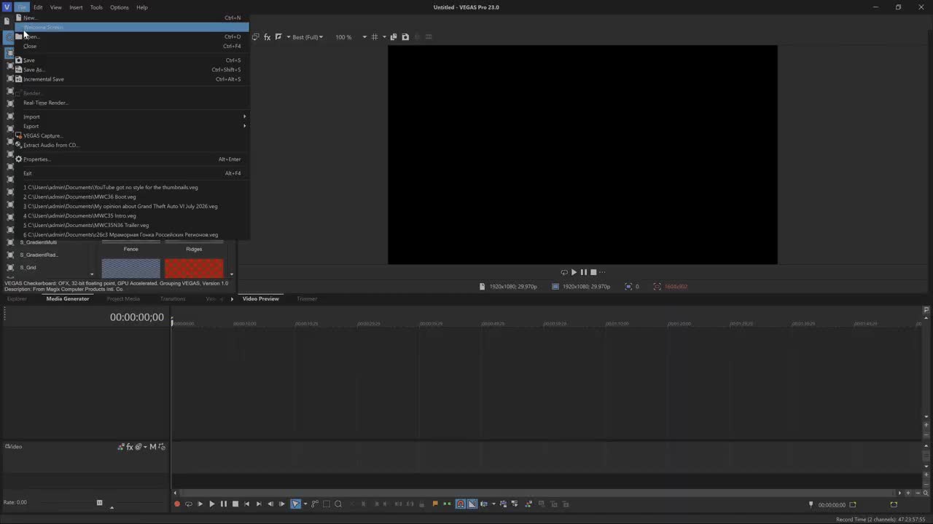Select Real-Time Render... menu entry

point(132,103)
